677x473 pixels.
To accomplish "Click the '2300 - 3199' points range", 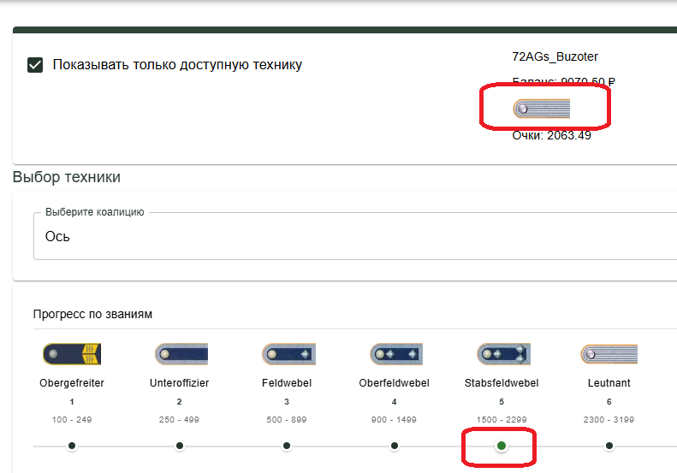I will (609, 419).
